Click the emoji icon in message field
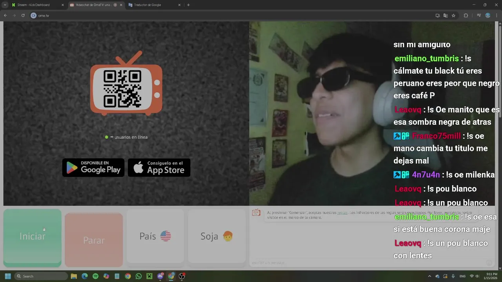 pos(489,263)
